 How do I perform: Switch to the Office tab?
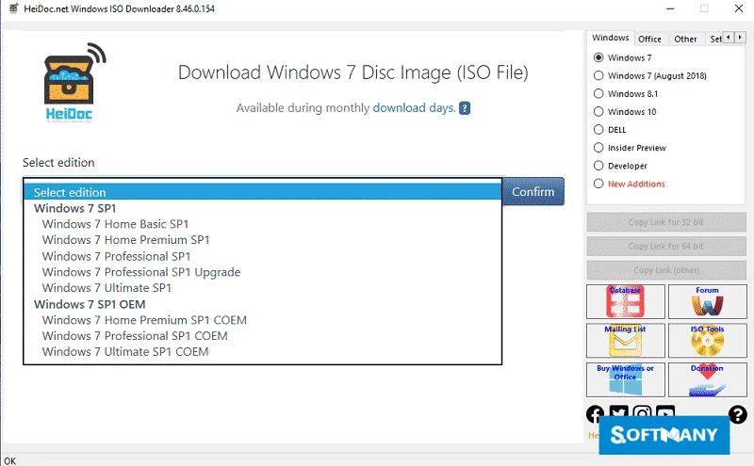649,39
